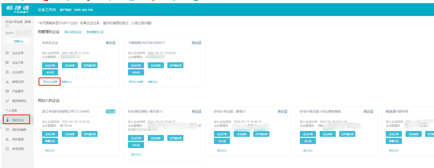Click the 产品激活 icon in sidebar

7,91
